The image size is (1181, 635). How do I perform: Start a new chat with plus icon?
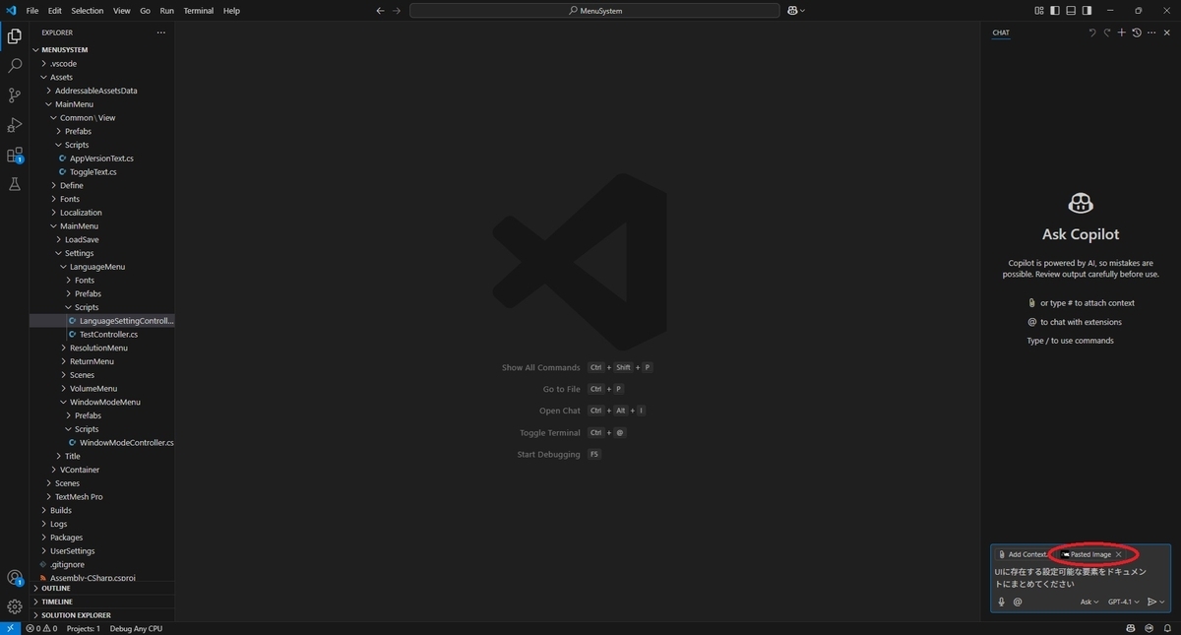click(1121, 32)
